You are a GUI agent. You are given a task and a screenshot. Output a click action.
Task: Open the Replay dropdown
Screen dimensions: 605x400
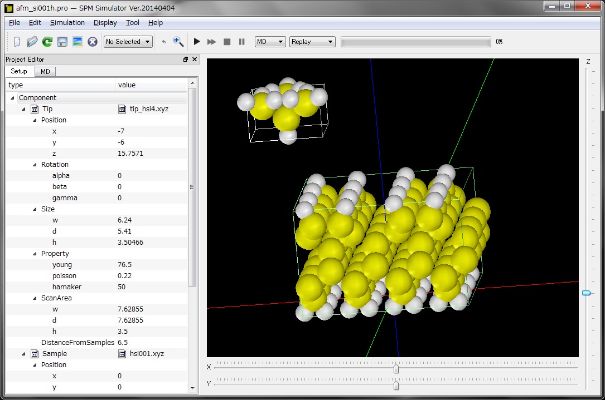(312, 42)
